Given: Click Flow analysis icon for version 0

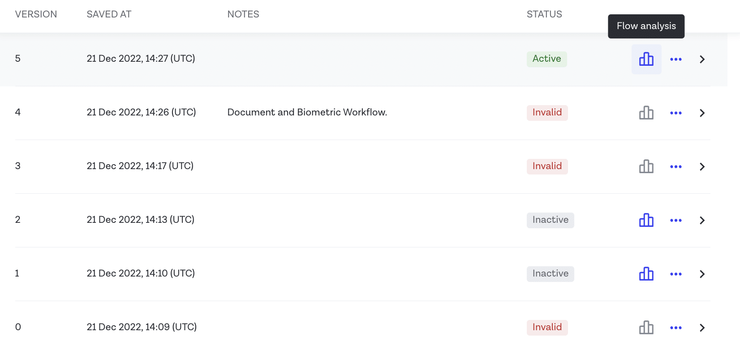Looking at the screenshot, I should (646, 328).
